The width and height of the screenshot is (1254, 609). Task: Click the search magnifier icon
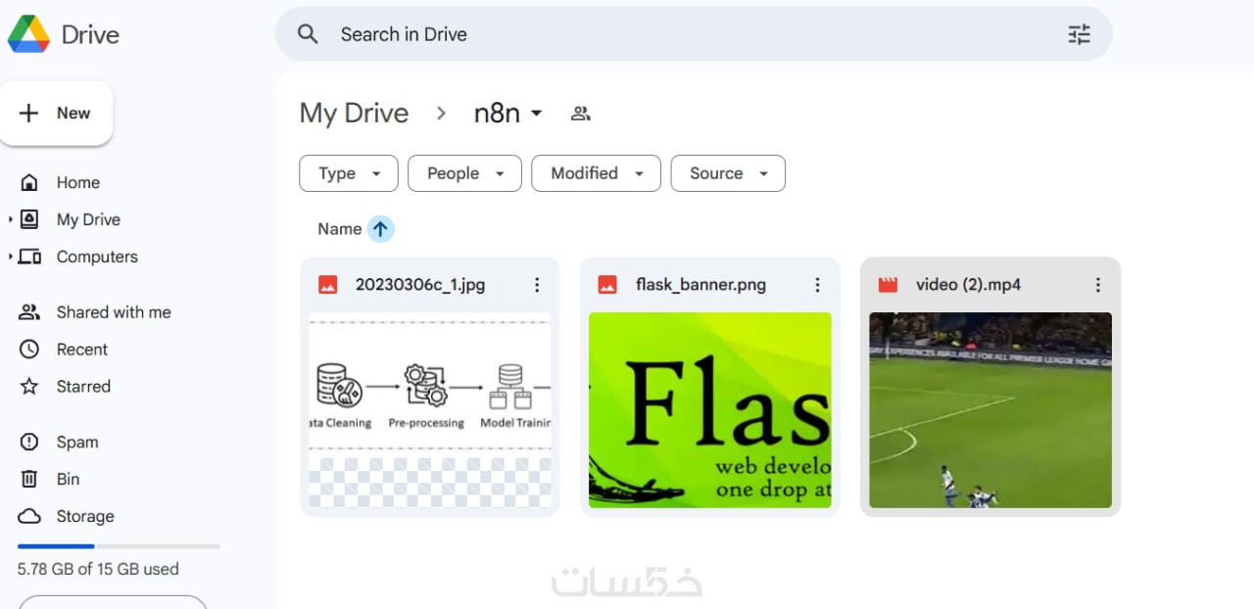pyautogui.click(x=308, y=34)
